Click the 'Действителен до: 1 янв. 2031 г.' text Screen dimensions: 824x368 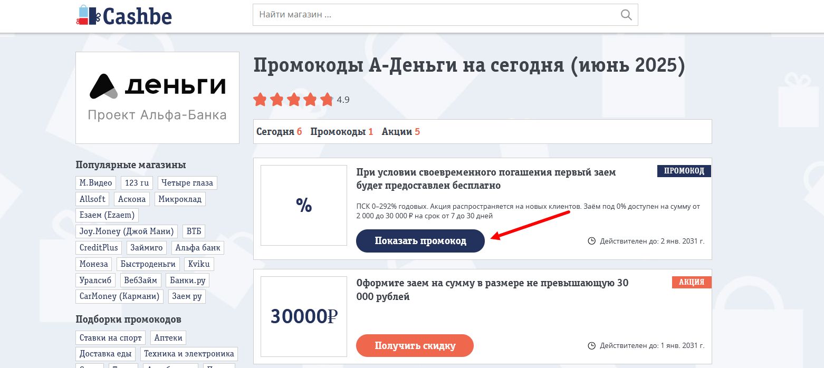coord(651,346)
